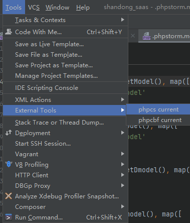Open the Window menu
This screenshot has height=223, width=190.
pos(57,8)
